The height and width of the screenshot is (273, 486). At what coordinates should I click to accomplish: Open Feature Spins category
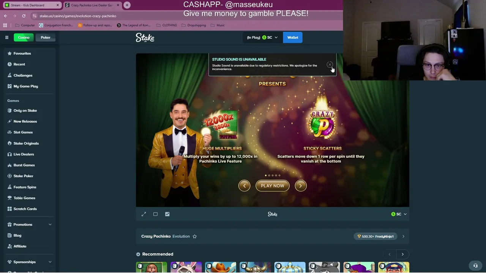click(25, 187)
